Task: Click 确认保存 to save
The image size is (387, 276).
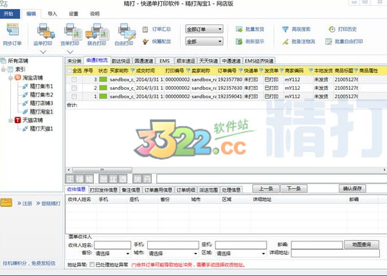Action: pos(352,189)
